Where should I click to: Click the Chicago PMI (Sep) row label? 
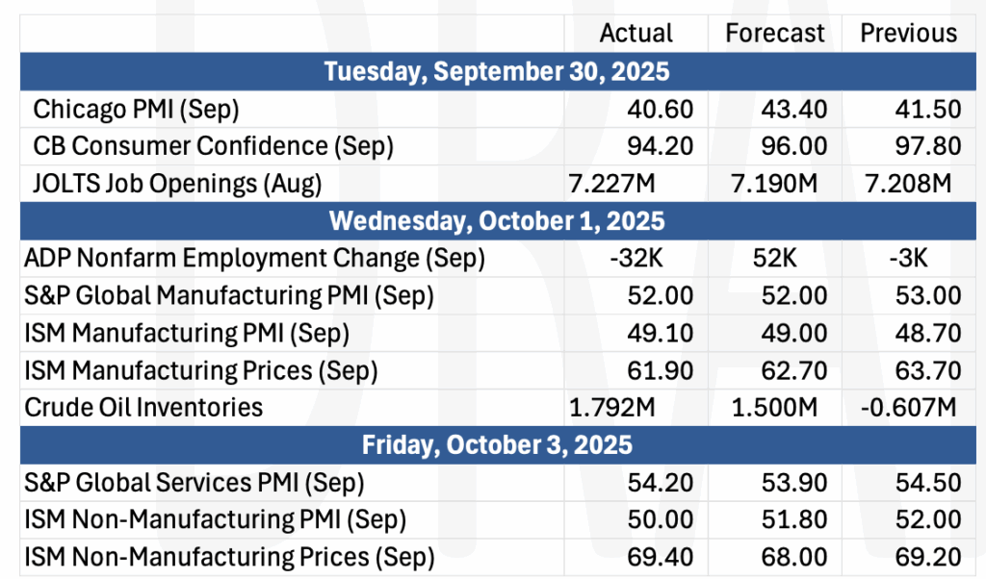coord(136,109)
